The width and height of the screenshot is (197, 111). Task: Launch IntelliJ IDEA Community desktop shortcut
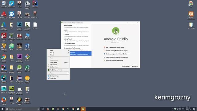(4, 69)
